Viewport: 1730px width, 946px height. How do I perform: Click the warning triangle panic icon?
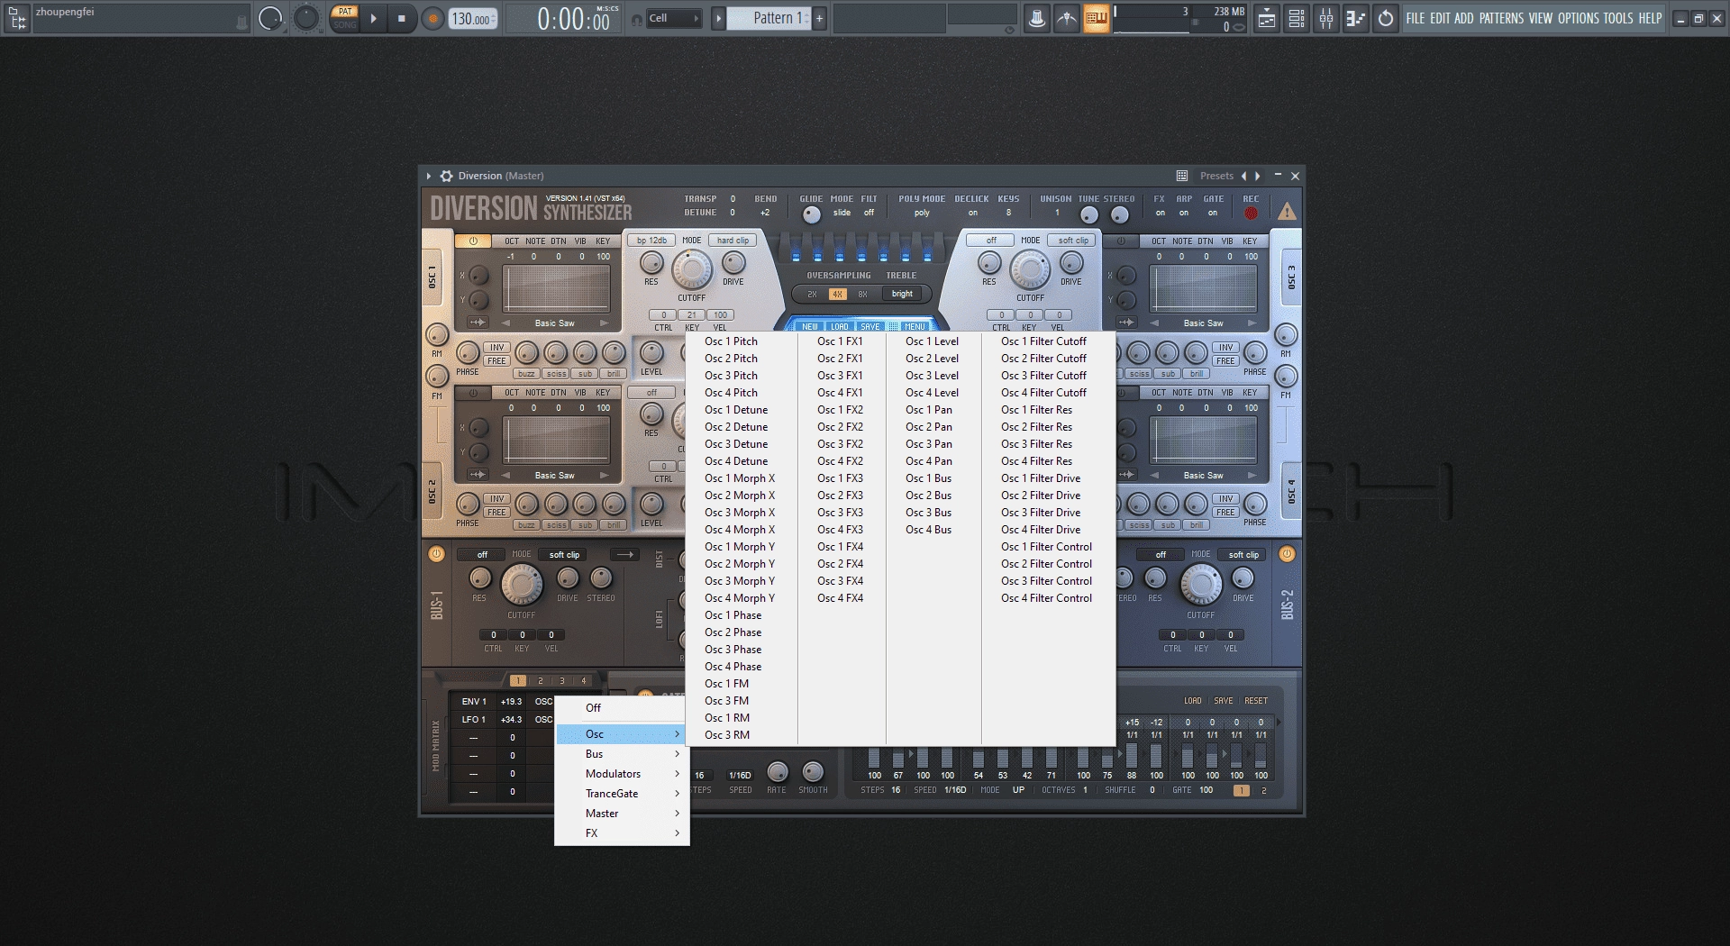coord(1287,212)
